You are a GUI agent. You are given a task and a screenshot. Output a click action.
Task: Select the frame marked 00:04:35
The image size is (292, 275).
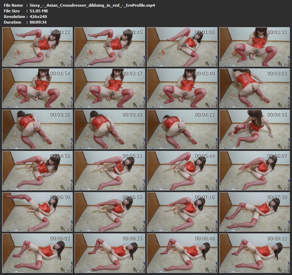pos(255,129)
